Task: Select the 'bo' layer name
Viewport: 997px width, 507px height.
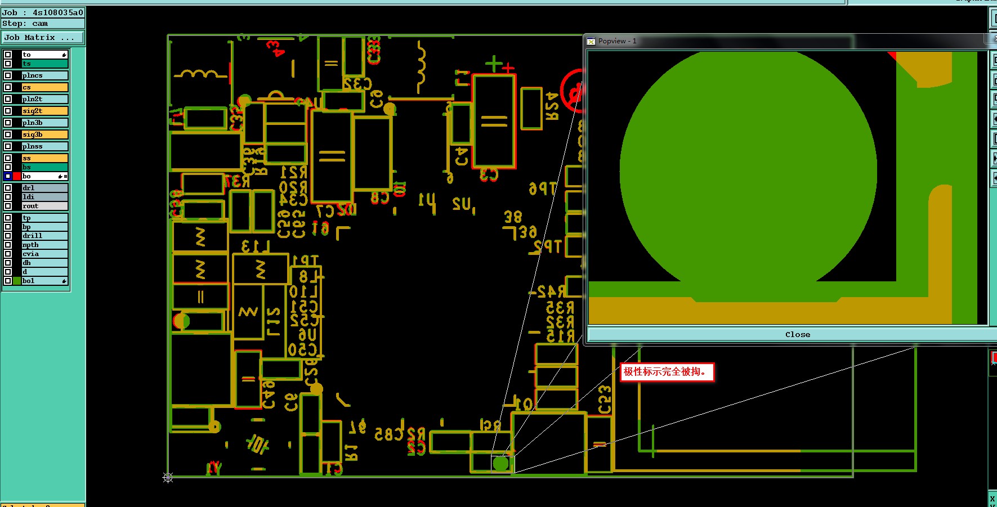Action: click(44, 176)
